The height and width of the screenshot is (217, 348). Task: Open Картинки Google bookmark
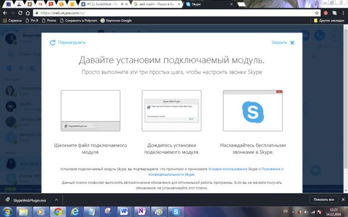point(116,21)
